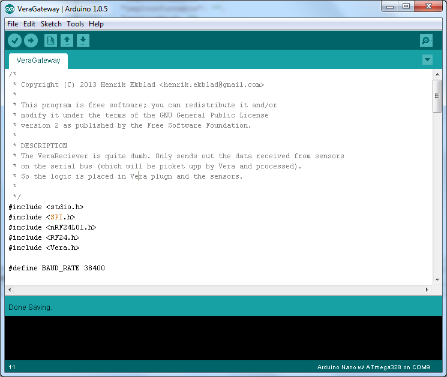The height and width of the screenshot is (377, 447).
Task: Open the Sketch menu
Action: coord(51,24)
